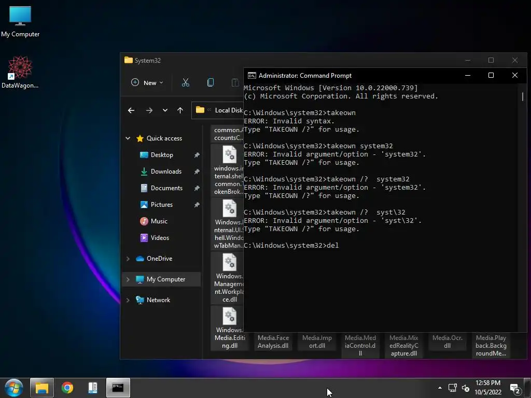This screenshot has width=531, height=398.
Task: Go back with the left arrow in Explorer
Action: (x=131, y=110)
